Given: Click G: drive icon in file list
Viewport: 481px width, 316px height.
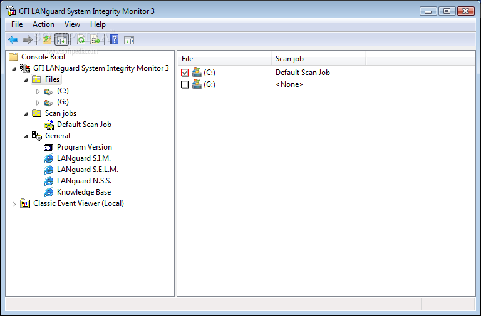Looking at the screenshot, I should 197,84.
